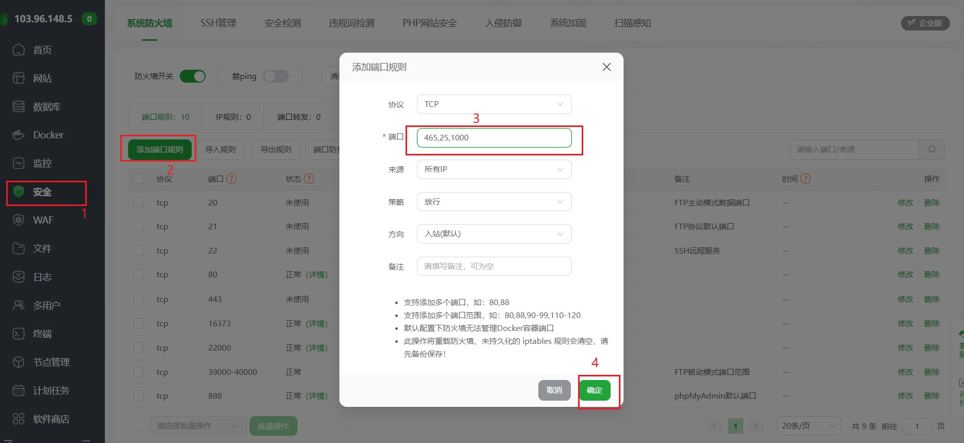
Task: Confirm with the green 确定 button
Action: [595, 390]
